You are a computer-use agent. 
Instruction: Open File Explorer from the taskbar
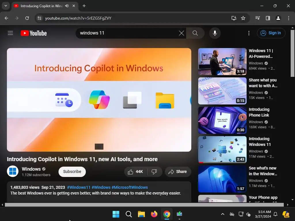click(141, 214)
